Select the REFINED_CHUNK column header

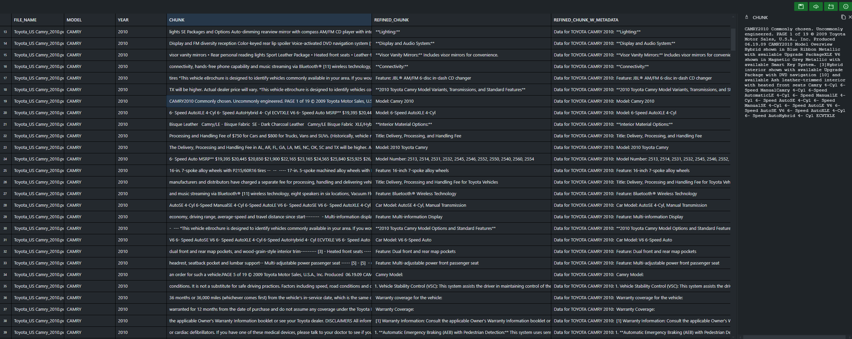point(462,20)
